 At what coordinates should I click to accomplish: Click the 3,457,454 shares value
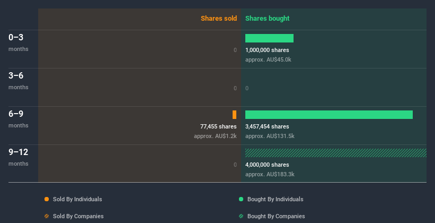click(267, 126)
